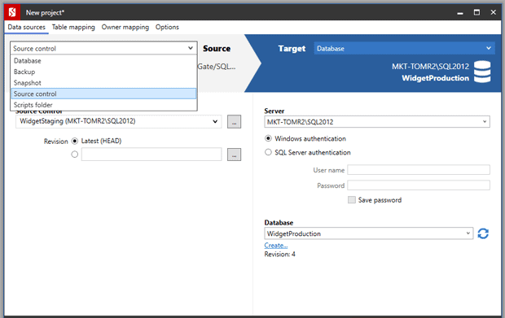
Task: Open the Options tab
Action: [x=167, y=27]
